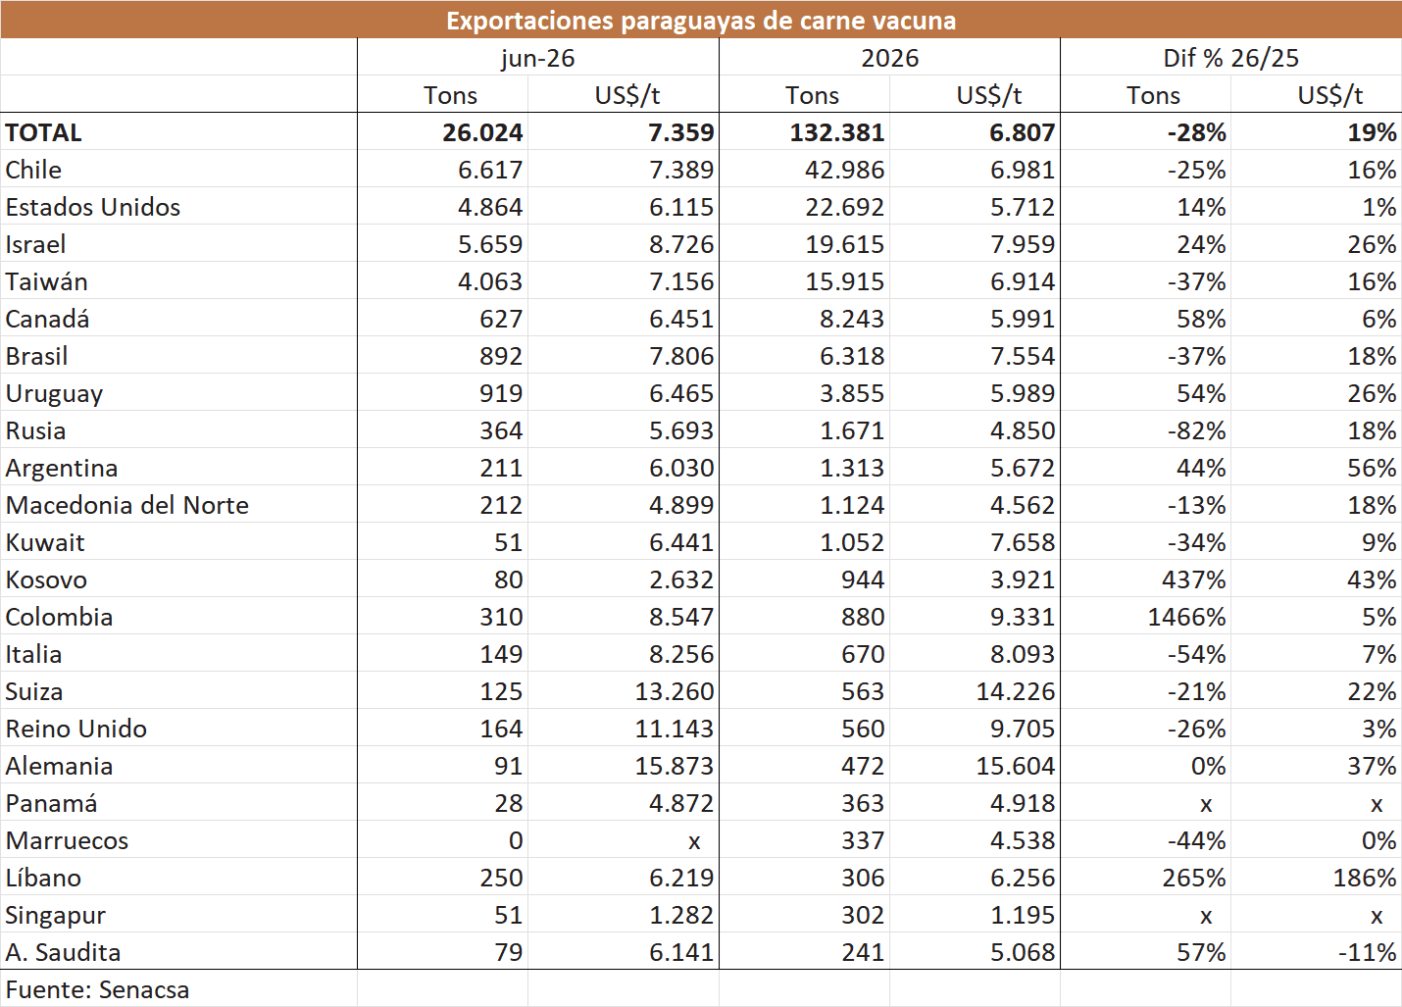Select Líbano's 186% price difference cell
This screenshot has width=1402, height=1007.
(x=1365, y=878)
